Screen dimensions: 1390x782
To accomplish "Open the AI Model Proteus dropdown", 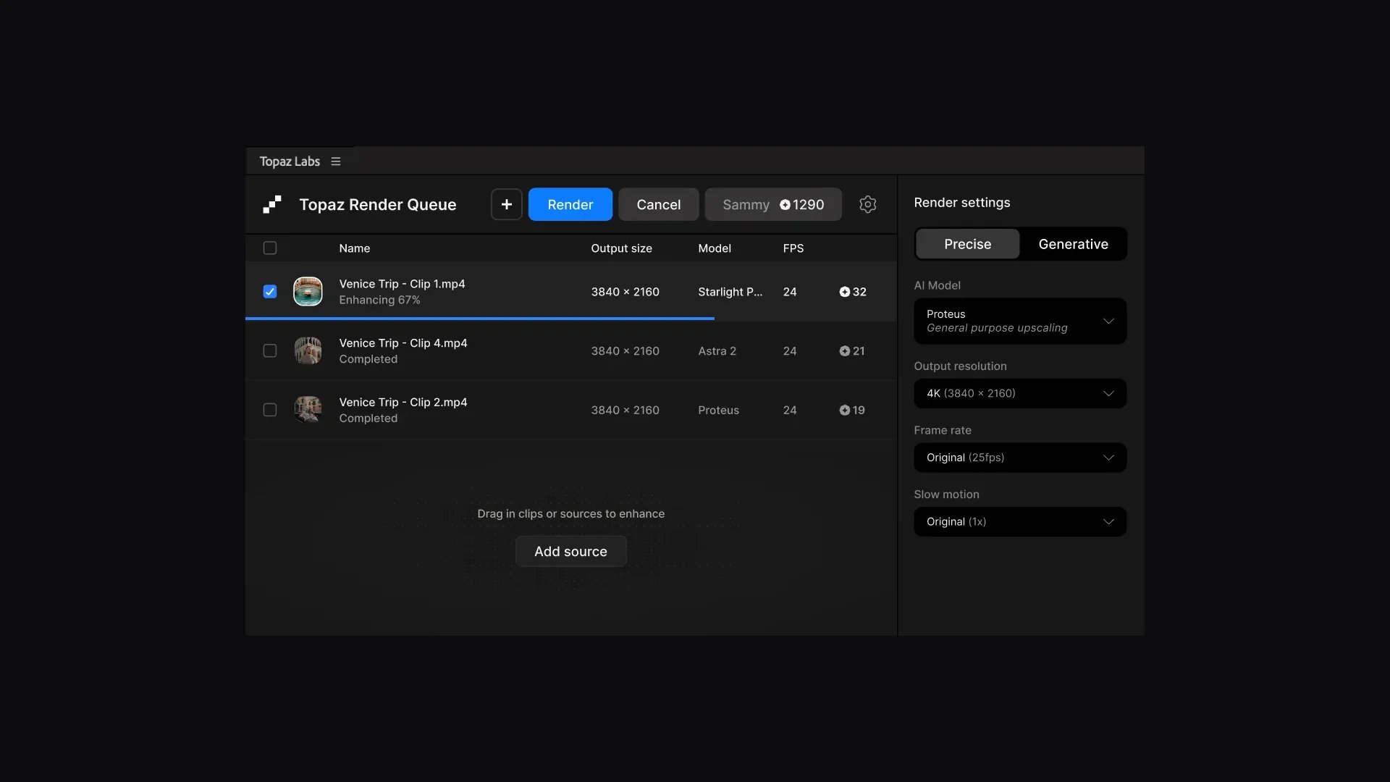I will coord(1020,321).
